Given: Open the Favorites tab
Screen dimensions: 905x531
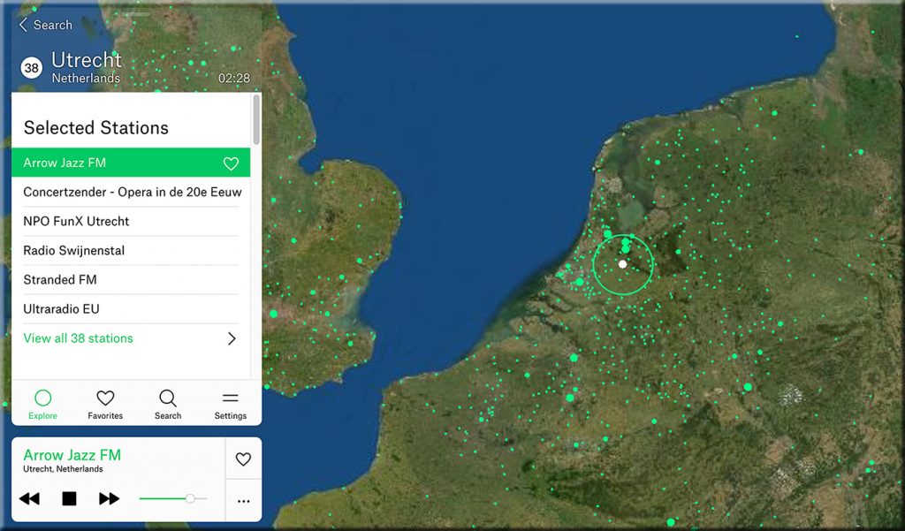Looking at the screenshot, I should point(105,404).
